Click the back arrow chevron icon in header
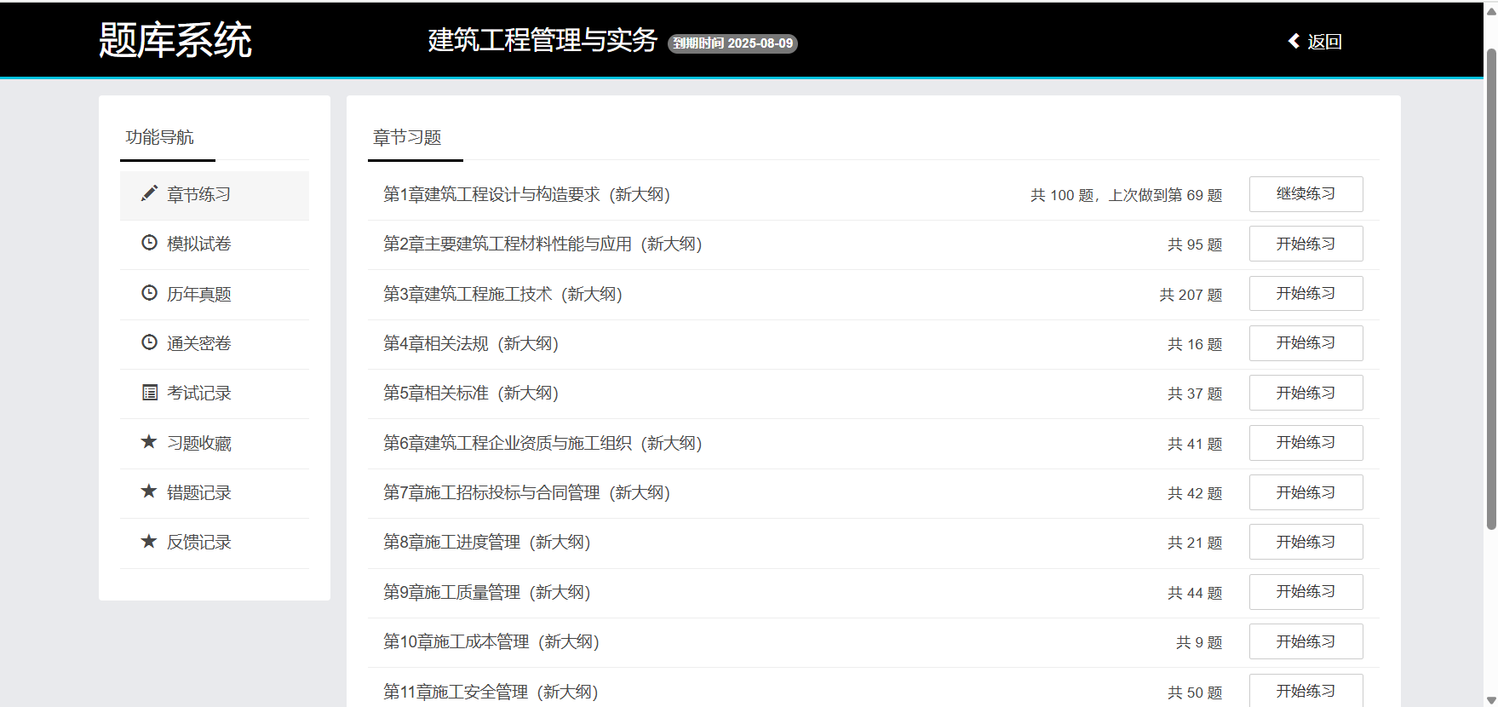This screenshot has width=1498, height=707. tap(1294, 41)
